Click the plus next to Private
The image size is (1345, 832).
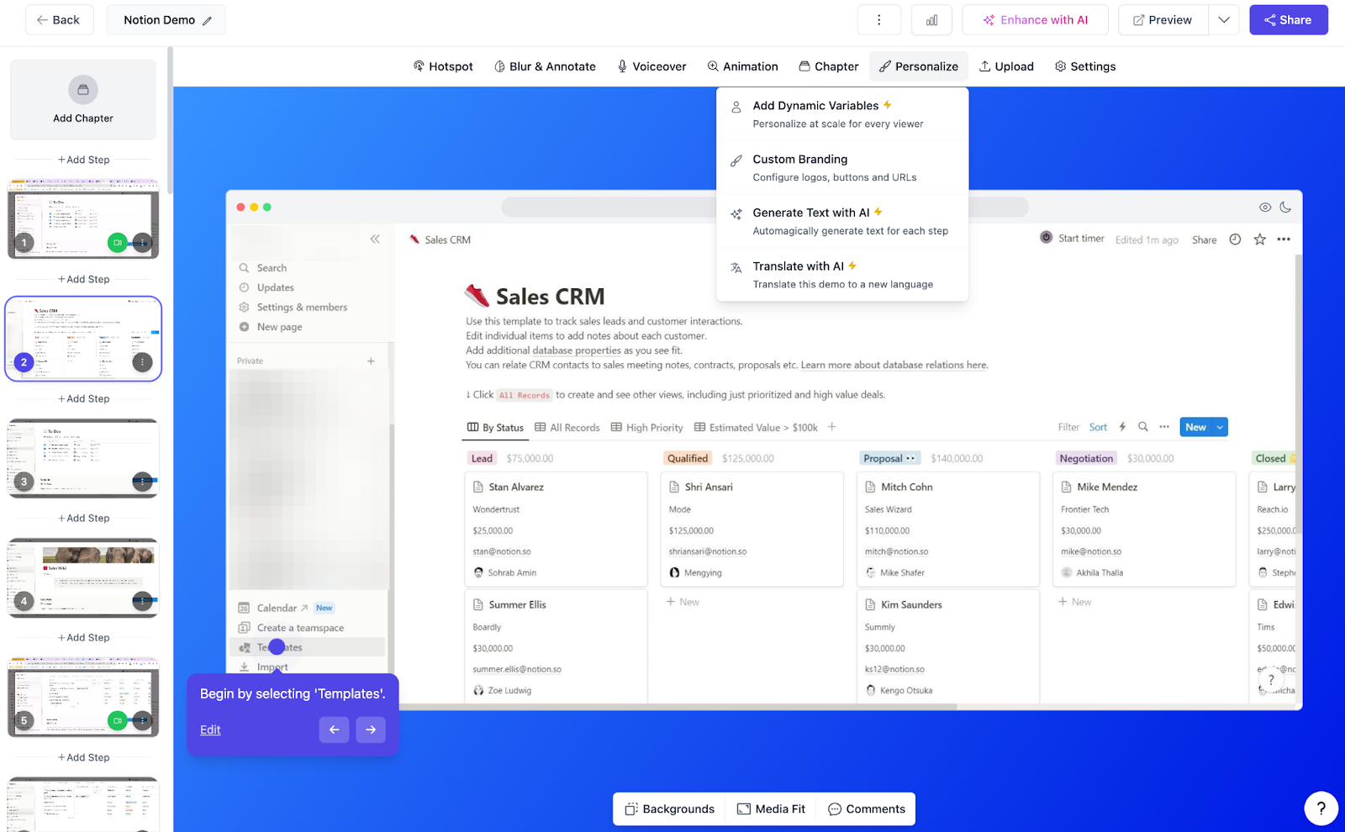[371, 361]
